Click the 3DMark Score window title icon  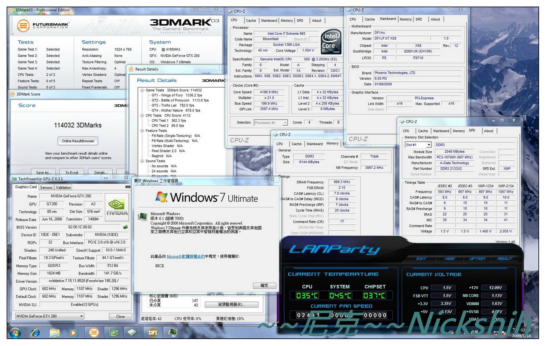[x=12, y=94]
